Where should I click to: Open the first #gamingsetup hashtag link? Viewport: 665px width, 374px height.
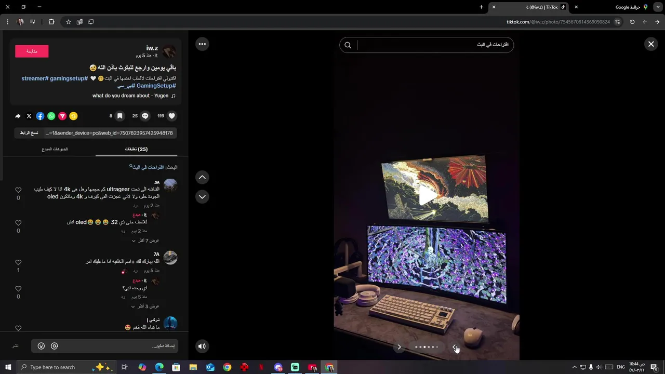tap(69, 78)
